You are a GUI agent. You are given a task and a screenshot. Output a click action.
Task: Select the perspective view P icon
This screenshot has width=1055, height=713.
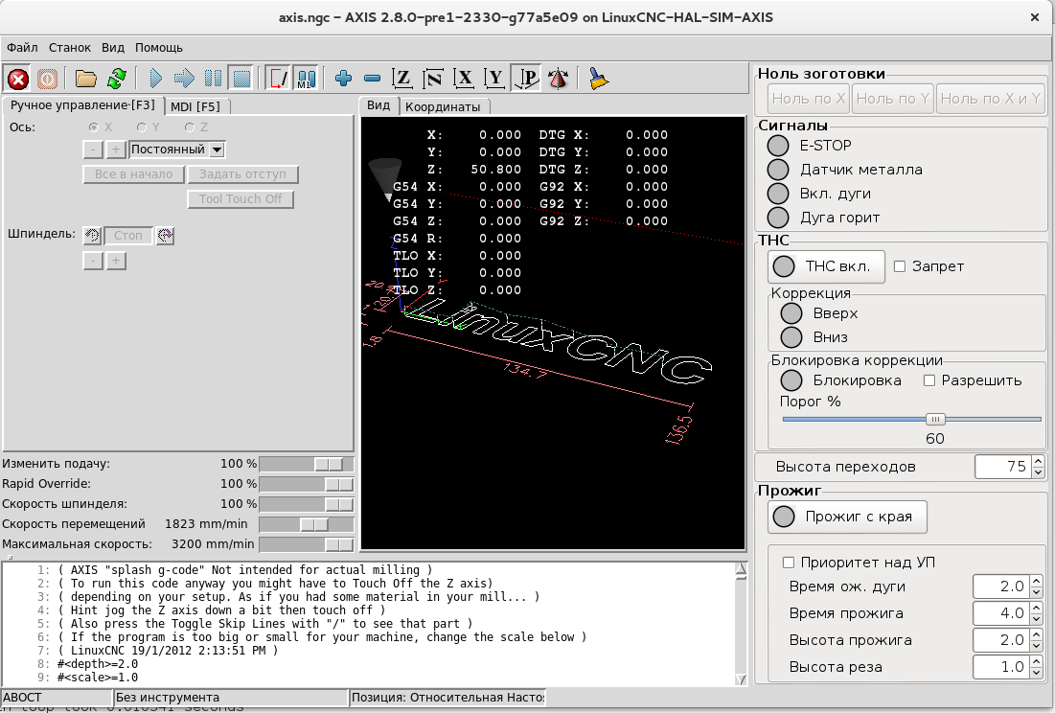point(526,79)
